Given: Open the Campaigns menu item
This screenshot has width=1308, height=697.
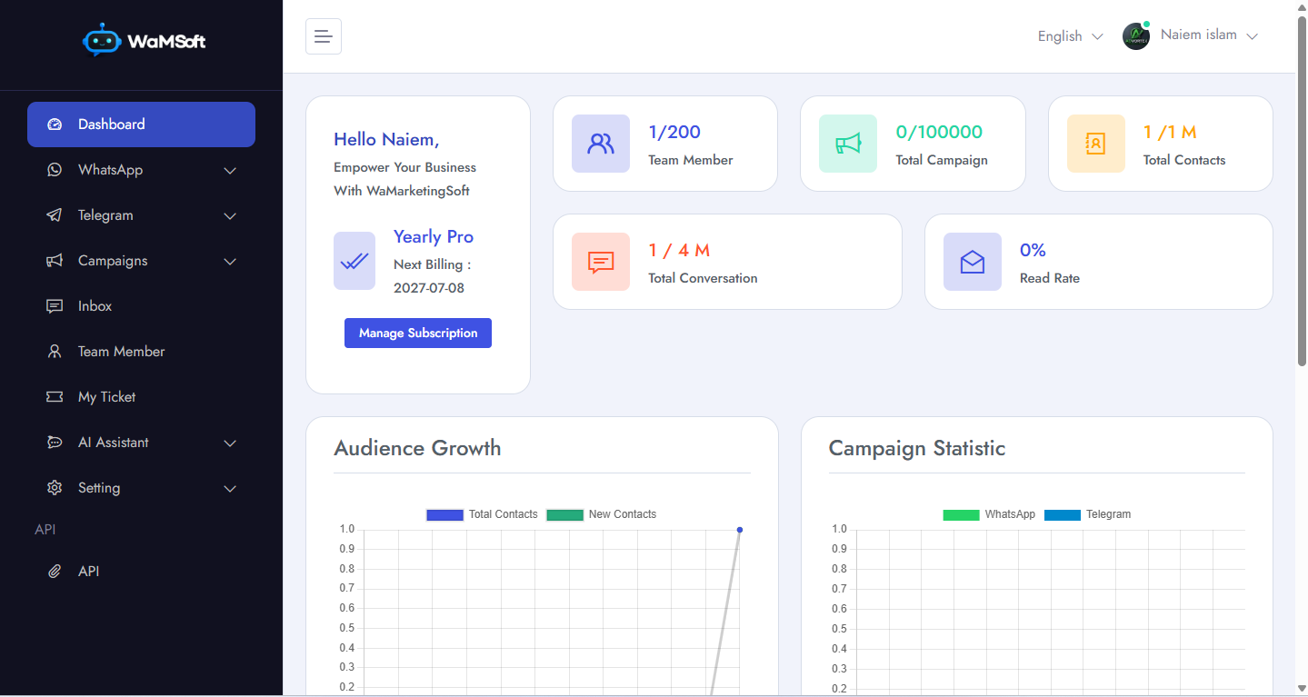Looking at the screenshot, I should coord(141,261).
